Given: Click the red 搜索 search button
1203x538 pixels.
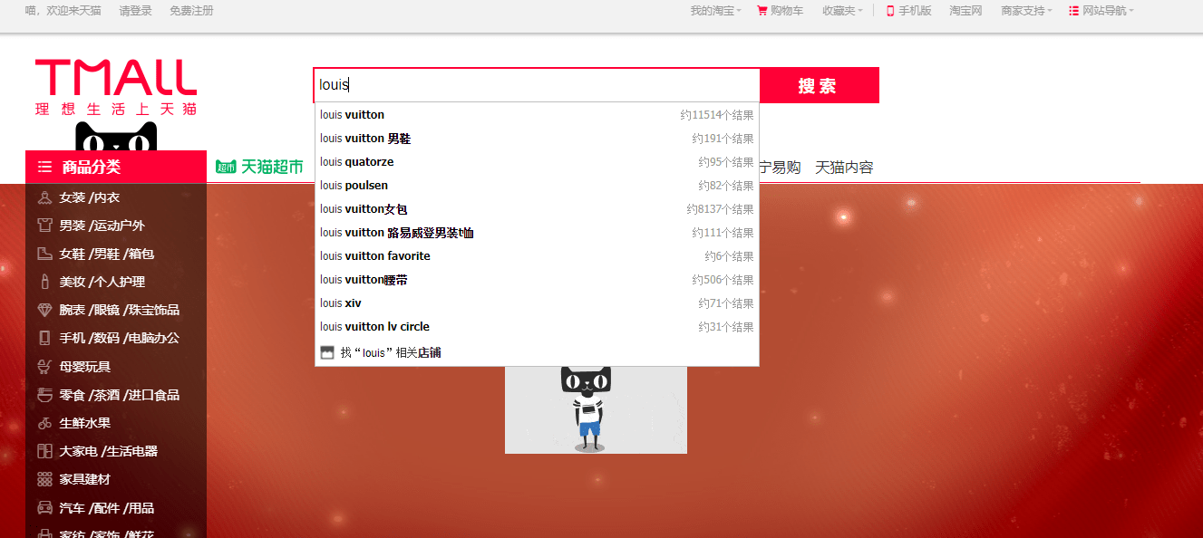Looking at the screenshot, I should (x=819, y=85).
